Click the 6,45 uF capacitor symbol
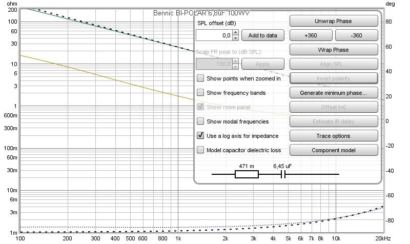The width and height of the screenshot is (410, 244). coord(283,174)
